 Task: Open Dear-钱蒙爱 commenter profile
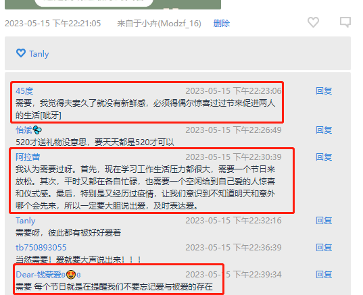pyautogui.click(x=41, y=275)
